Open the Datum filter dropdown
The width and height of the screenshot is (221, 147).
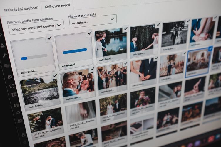93,21
